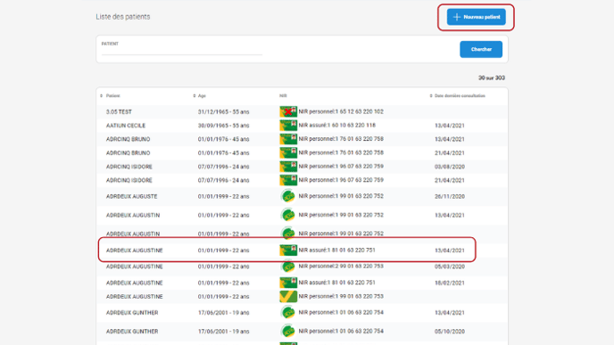614x345 pixels.
Task: Click NIR personnel 2 99 01 63 220 753
Action: point(341,266)
